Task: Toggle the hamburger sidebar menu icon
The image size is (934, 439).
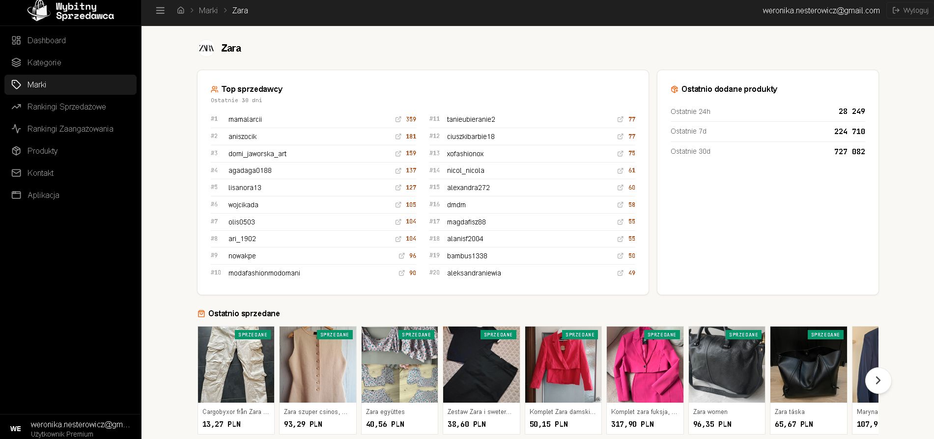Action: click(160, 10)
